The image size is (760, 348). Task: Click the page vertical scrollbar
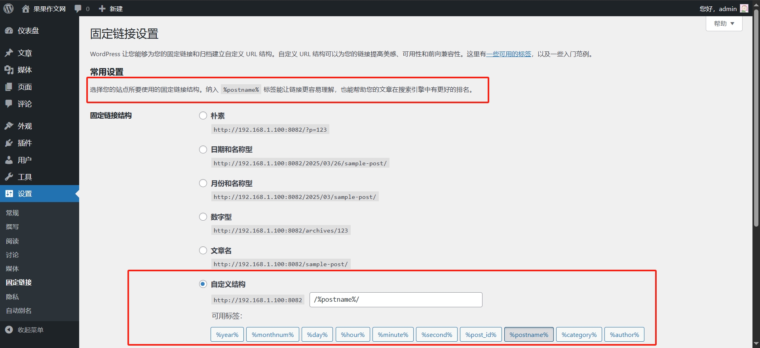(x=756, y=119)
